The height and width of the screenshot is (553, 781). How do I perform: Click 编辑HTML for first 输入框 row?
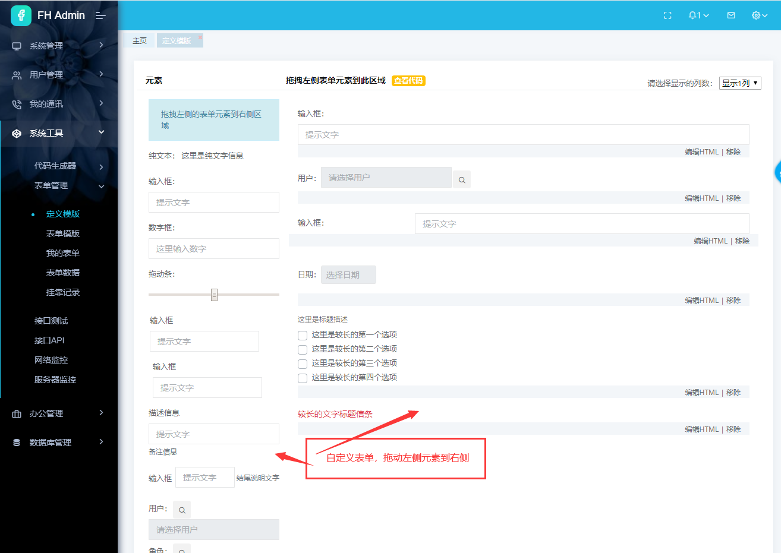[x=701, y=152]
